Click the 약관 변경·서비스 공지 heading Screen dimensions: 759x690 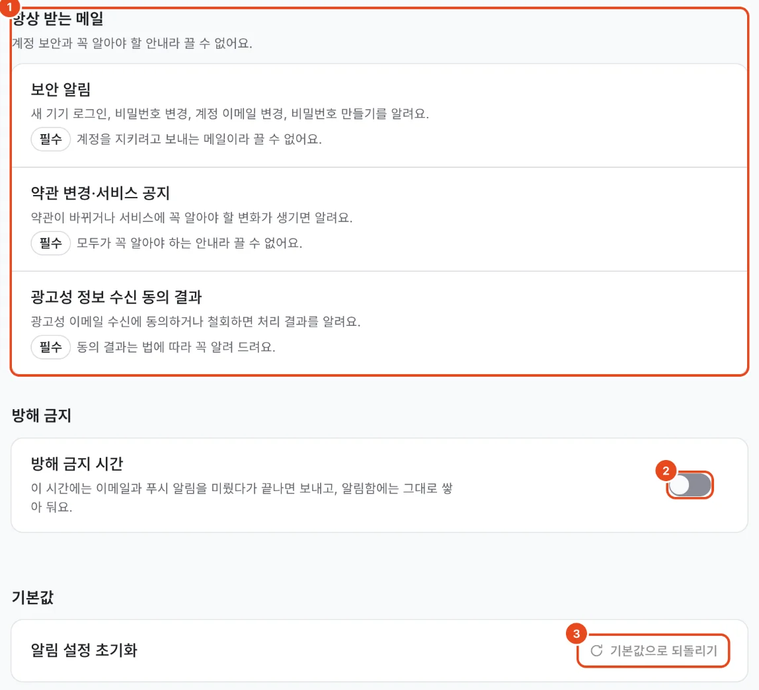pyautogui.click(x=100, y=193)
